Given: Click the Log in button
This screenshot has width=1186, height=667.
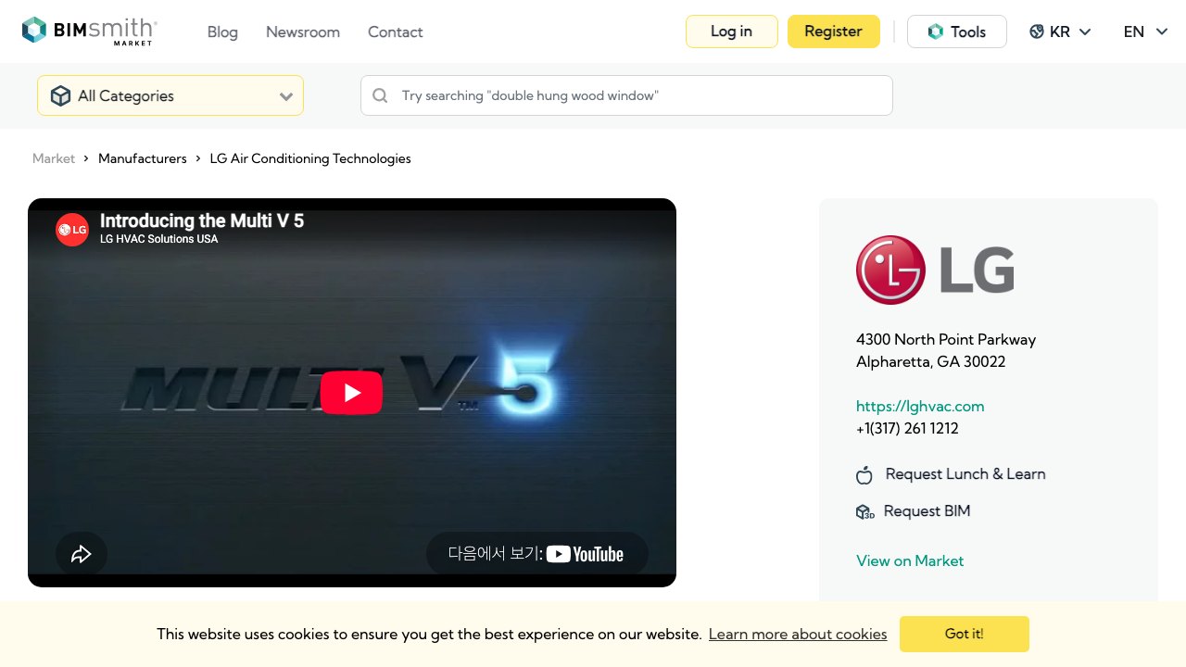Looking at the screenshot, I should (732, 31).
